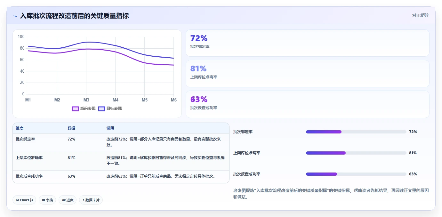The height and width of the screenshot is (217, 442).
Task: Toggle the 目标表现 legend swatch
Action: coord(102,108)
